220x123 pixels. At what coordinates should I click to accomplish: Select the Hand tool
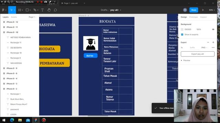(x=49, y=10)
